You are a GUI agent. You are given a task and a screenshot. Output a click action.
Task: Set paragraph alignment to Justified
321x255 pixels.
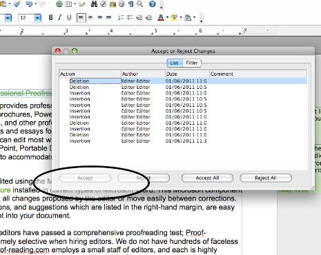click(109, 17)
